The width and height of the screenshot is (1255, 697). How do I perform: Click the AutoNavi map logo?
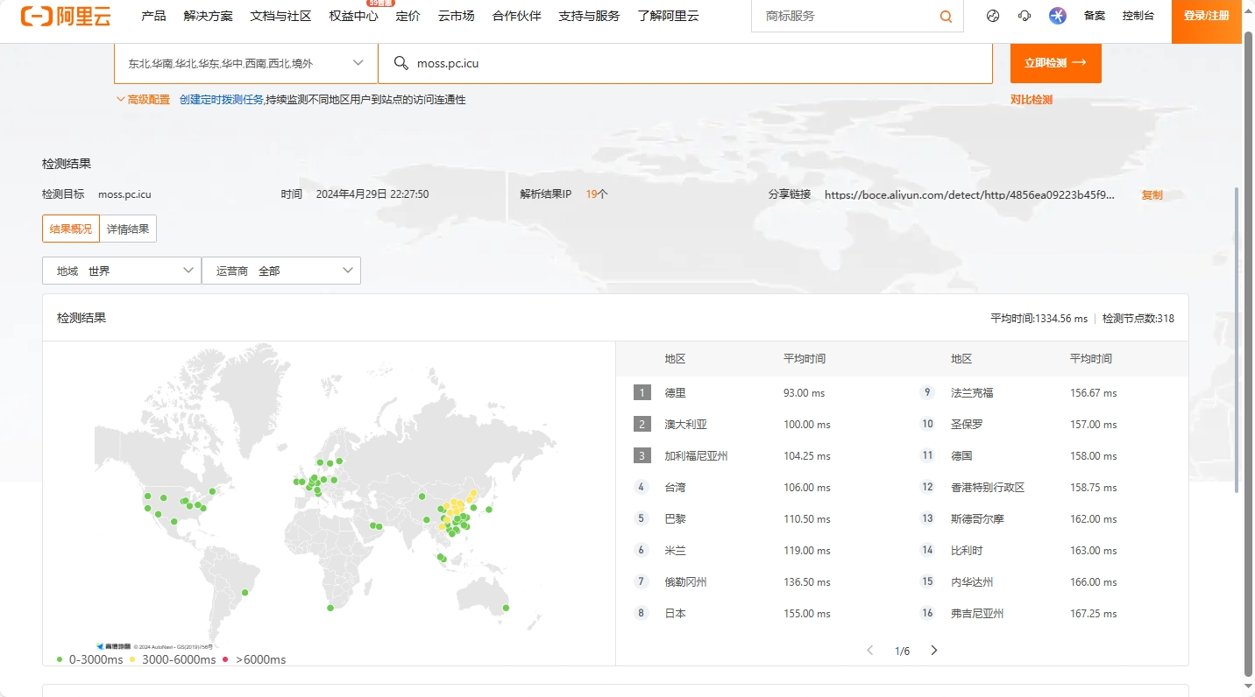point(113,646)
